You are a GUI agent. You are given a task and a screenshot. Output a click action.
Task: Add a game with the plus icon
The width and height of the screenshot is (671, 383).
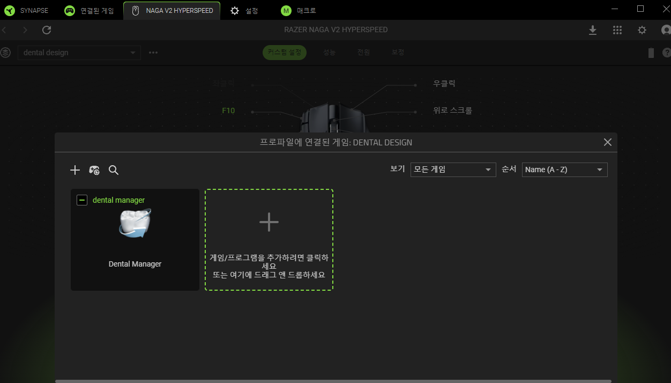pos(75,170)
